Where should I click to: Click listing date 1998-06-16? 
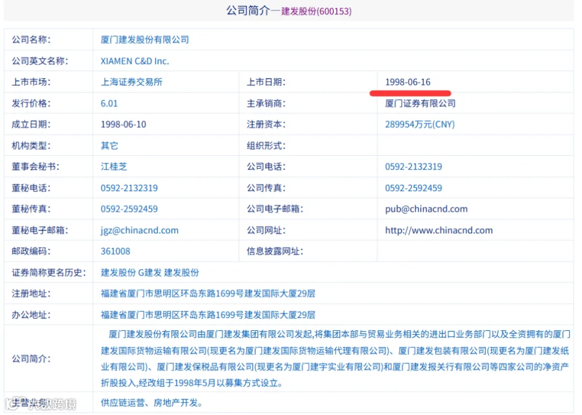tap(407, 82)
